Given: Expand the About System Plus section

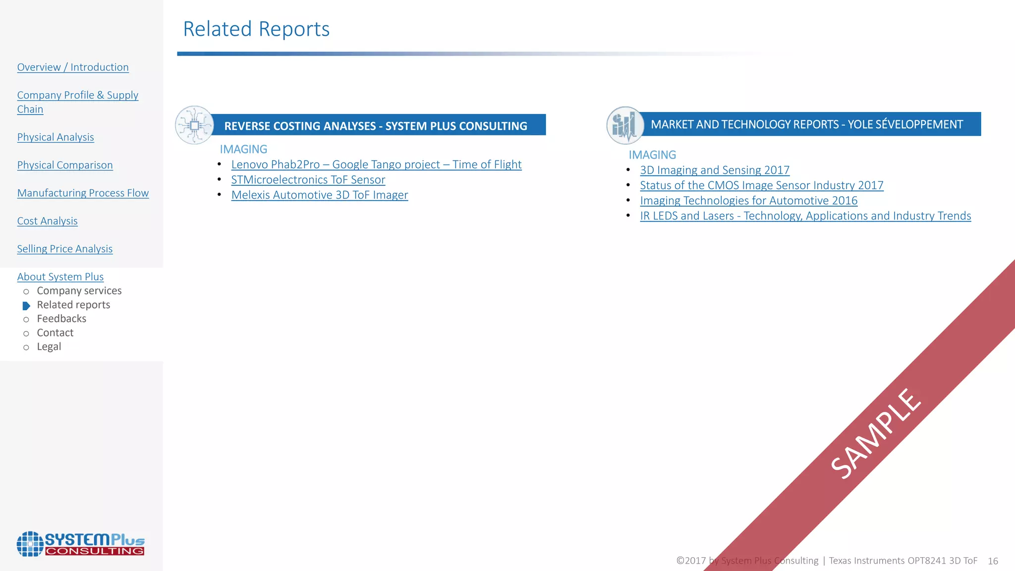Looking at the screenshot, I should tap(60, 277).
